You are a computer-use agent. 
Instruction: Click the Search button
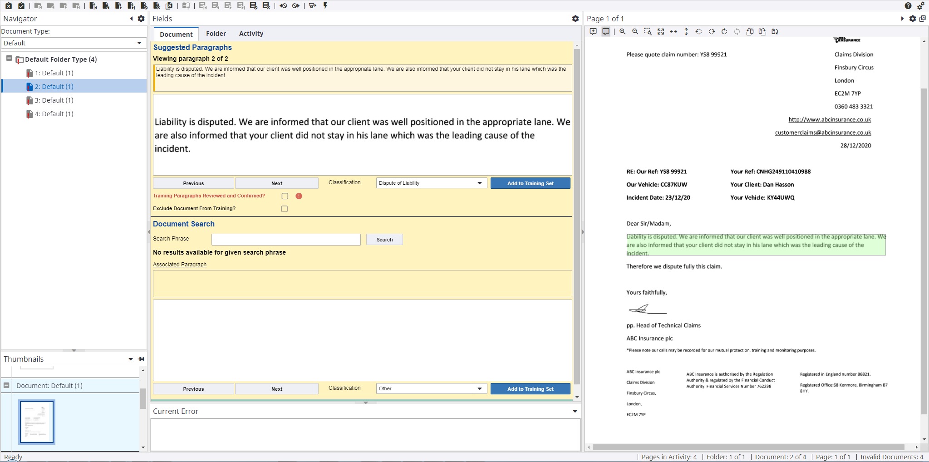[384, 240]
